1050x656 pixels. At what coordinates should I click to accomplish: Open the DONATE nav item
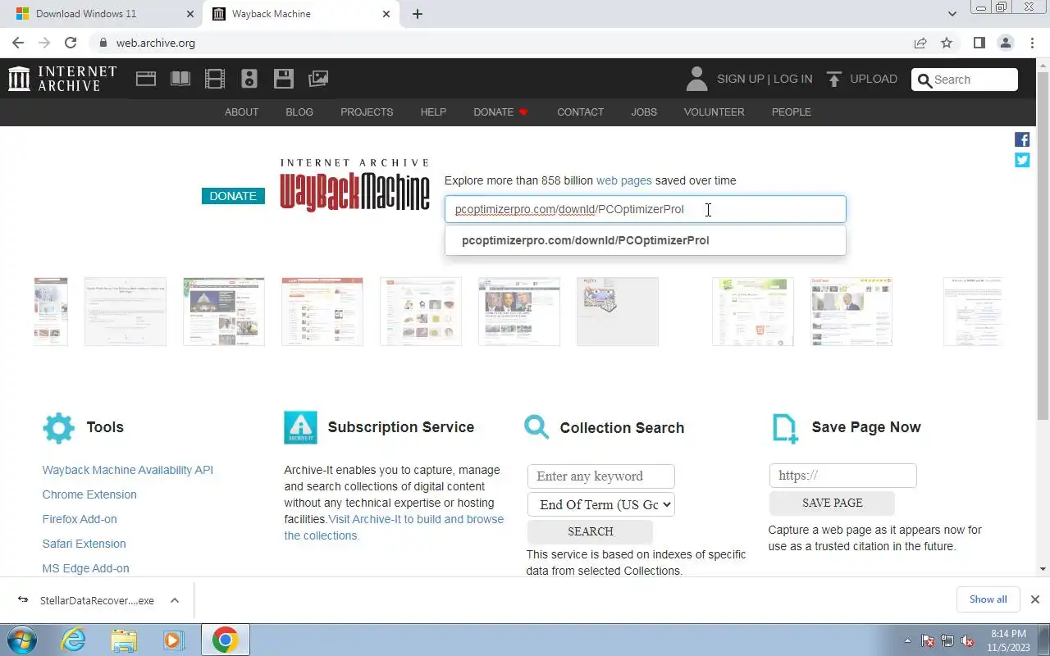pos(500,112)
